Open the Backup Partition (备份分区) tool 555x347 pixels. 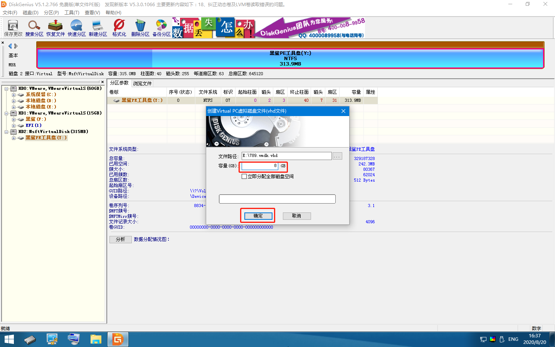point(161,28)
